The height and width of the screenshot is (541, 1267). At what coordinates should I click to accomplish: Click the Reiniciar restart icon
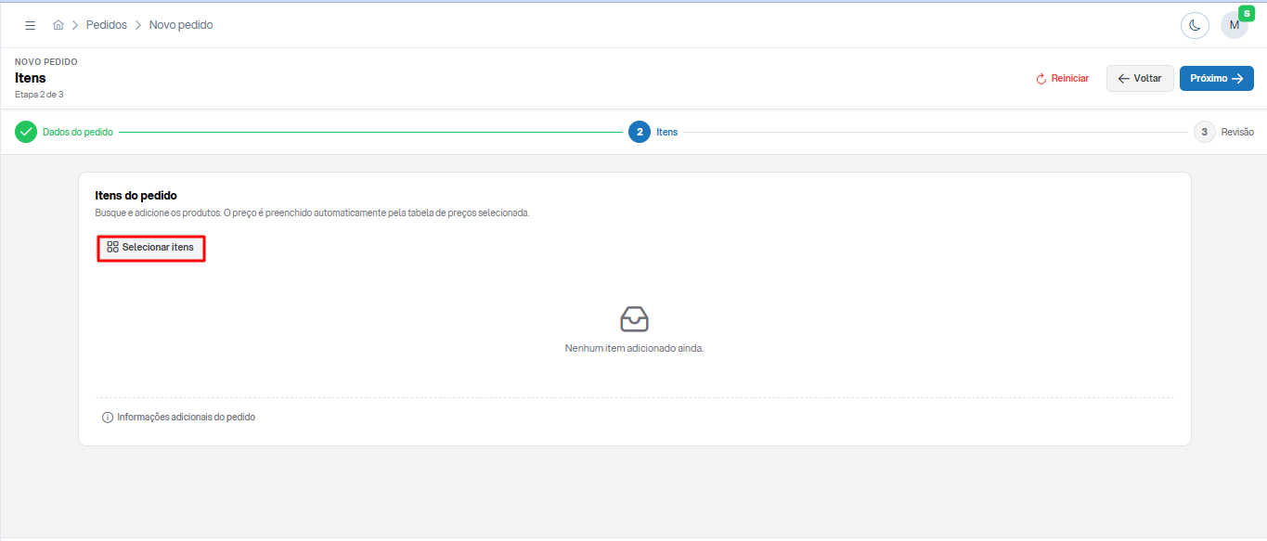point(1041,79)
